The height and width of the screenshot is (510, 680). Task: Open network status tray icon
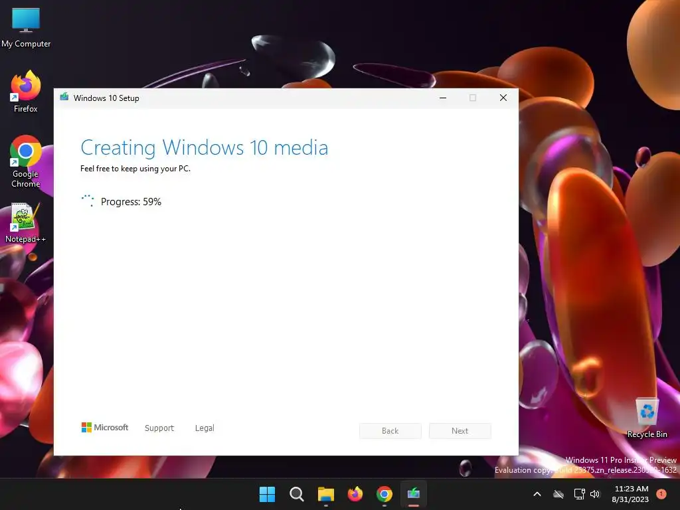click(x=579, y=494)
